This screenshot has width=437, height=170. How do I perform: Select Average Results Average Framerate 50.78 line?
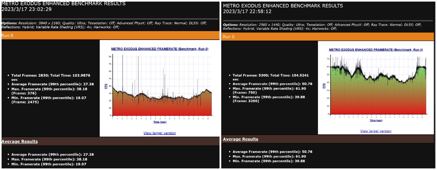coord(272,152)
